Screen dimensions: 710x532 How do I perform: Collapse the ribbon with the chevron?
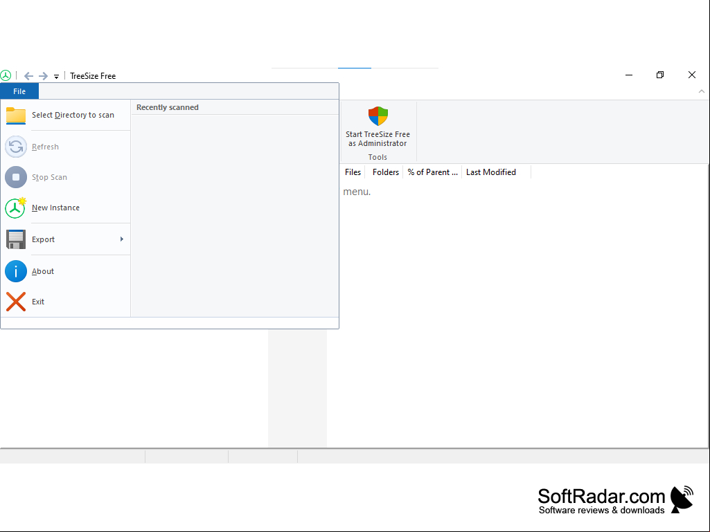[702, 91]
